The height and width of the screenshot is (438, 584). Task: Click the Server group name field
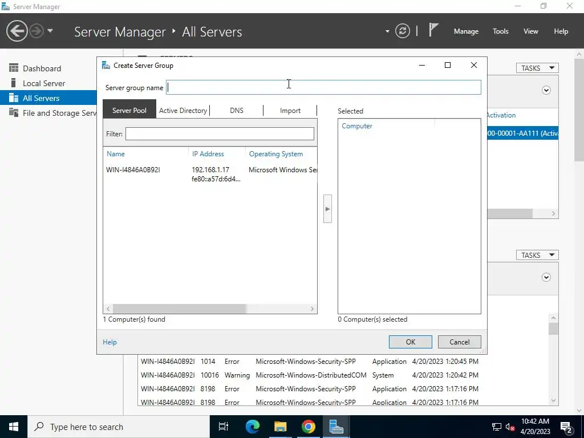pyautogui.click(x=324, y=87)
